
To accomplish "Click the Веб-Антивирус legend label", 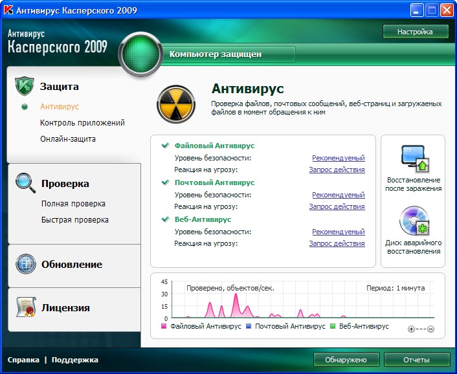I will pyautogui.click(x=364, y=326).
